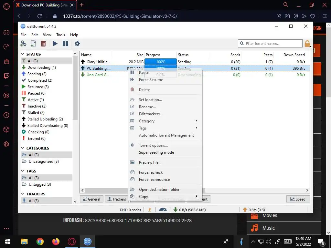Expand the Tags submenu
The image size is (331, 248).
(x=165, y=128)
